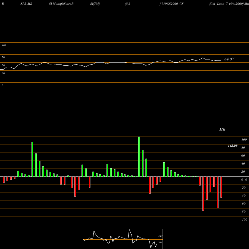Click the RSI axis label 50
The height and width of the screenshot is (249, 249).
pos(3,65)
